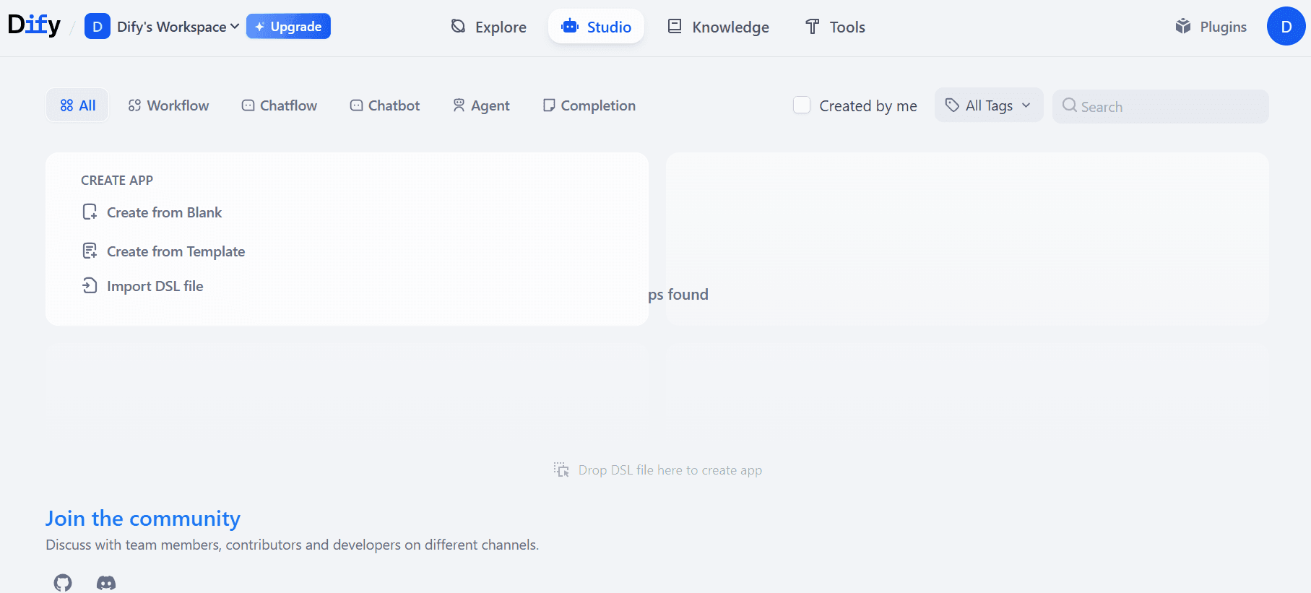The image size is (1311, 593).
Task: Click the Join the community heading
Action: coord(143,519)
